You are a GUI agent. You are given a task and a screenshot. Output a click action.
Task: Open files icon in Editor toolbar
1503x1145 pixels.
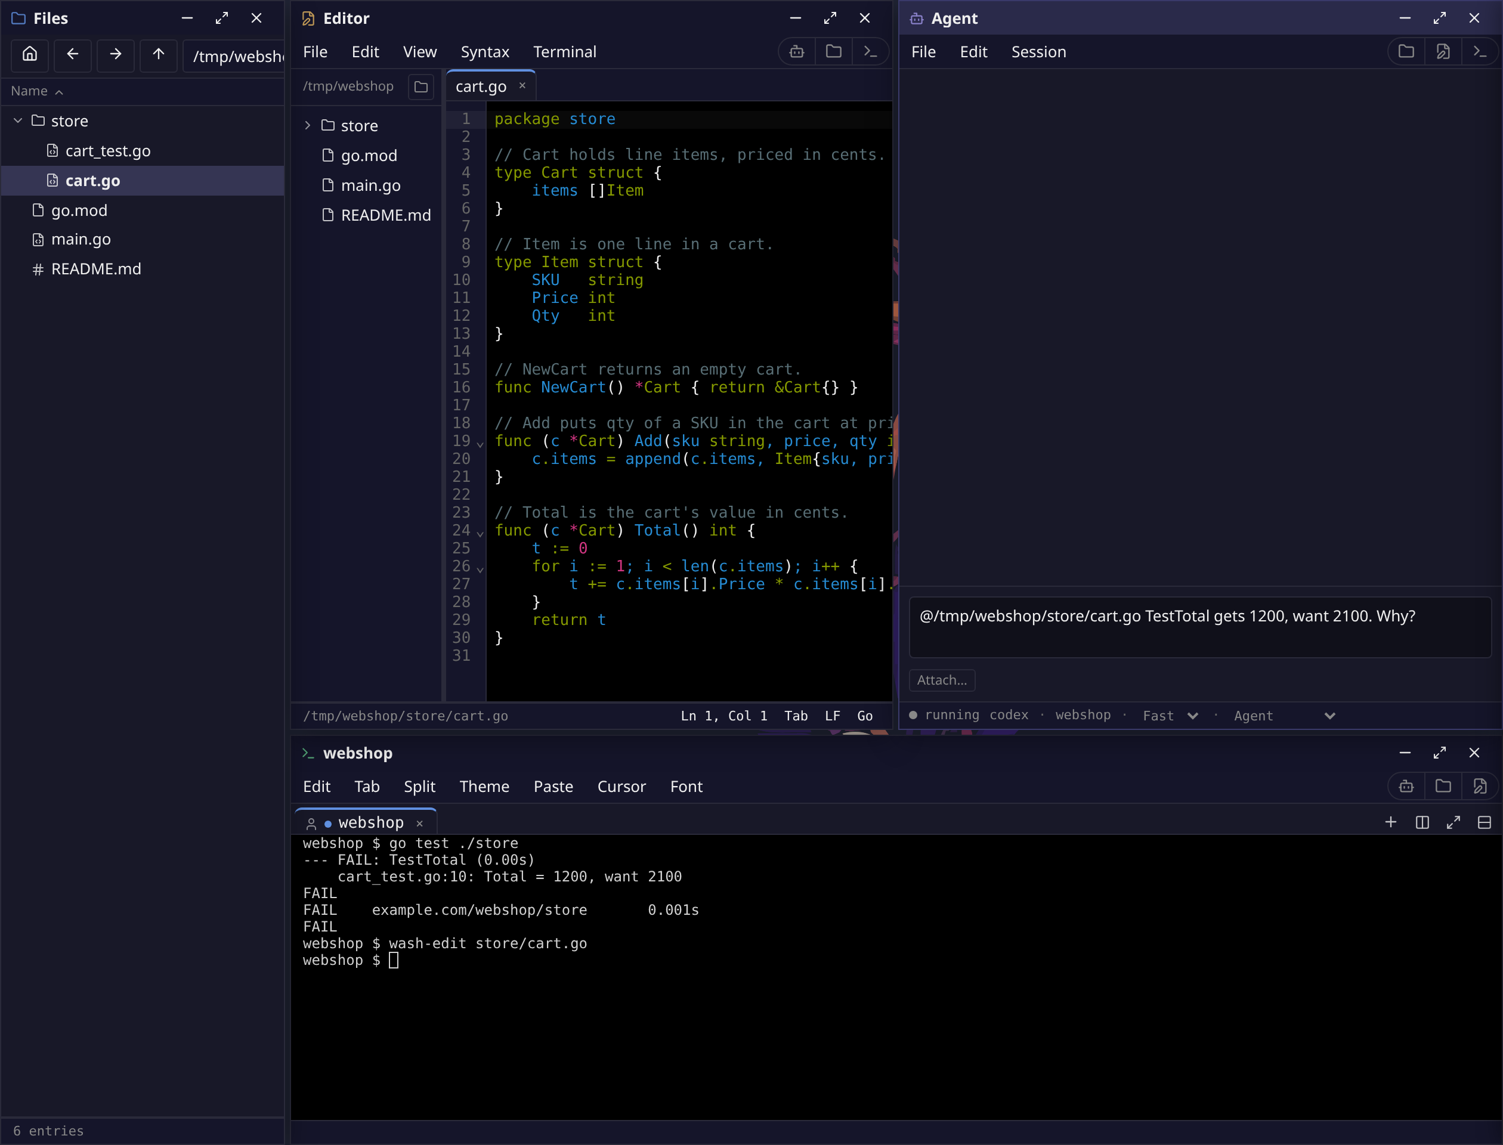pos(834,52)
